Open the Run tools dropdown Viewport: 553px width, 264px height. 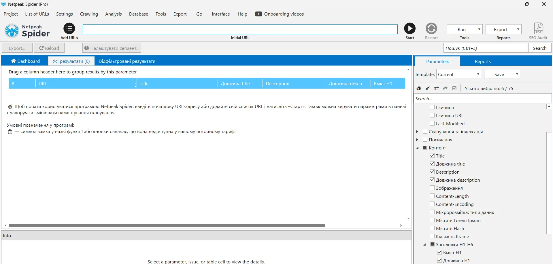tap(465, 29)
